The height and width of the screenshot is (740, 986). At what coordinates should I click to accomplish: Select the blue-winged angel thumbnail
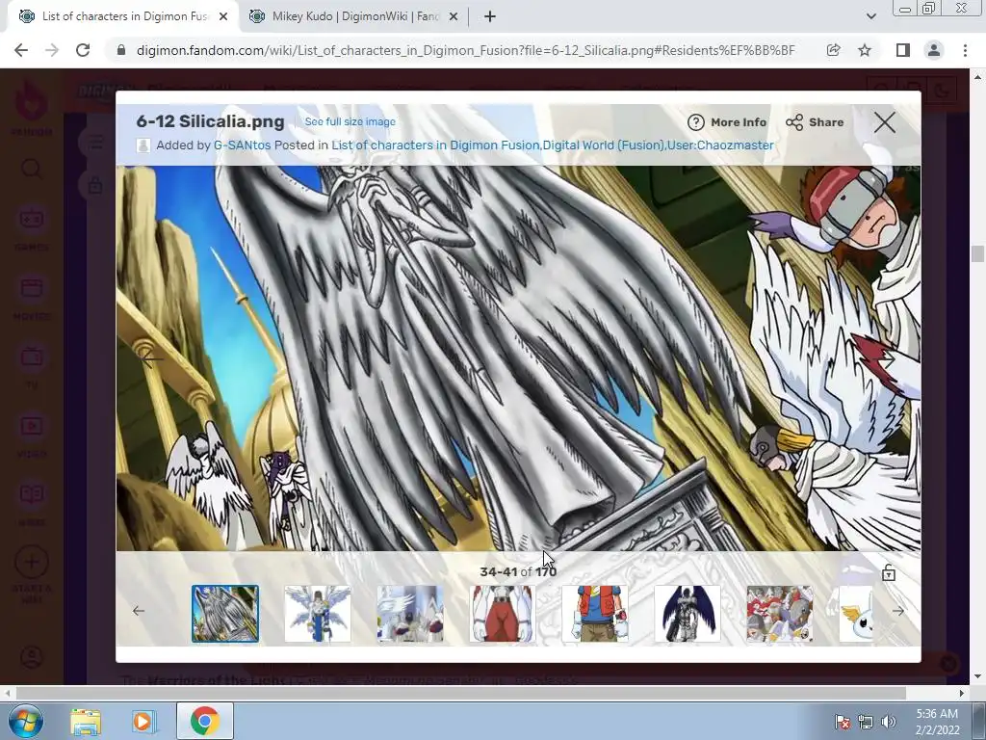(x=318, y=614)
